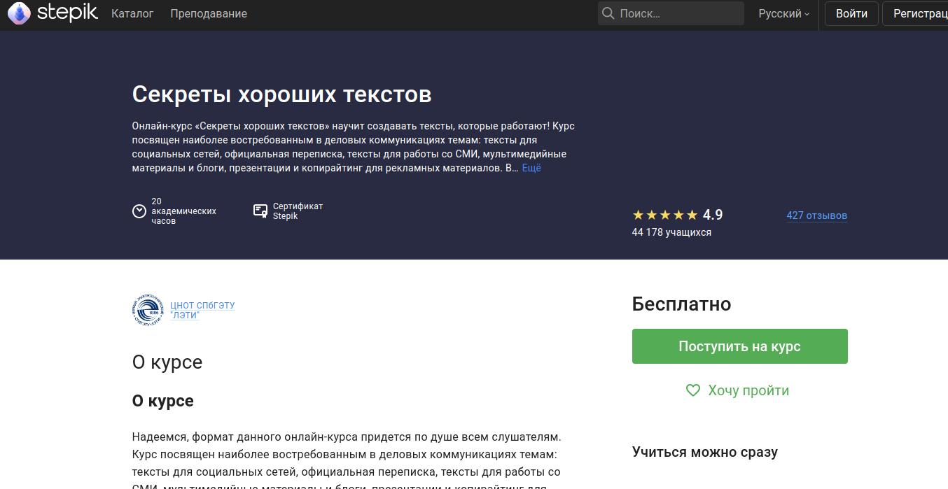Click the yellow star rating icons
The height and width of the screenshot is (489, 948).
pyautogui.click(x=664, y=215)
